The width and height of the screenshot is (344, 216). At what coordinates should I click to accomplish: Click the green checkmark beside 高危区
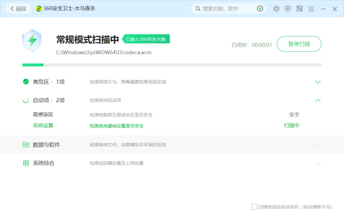(26, 81)
